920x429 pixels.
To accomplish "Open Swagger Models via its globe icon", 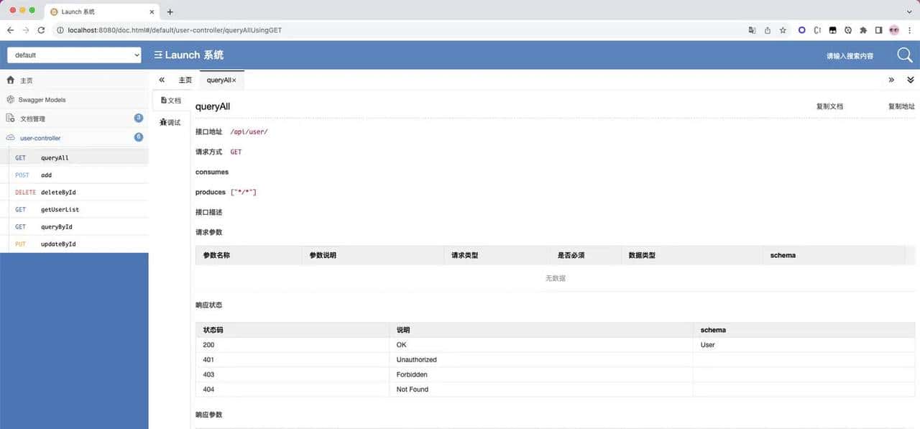I will point(11,99).
